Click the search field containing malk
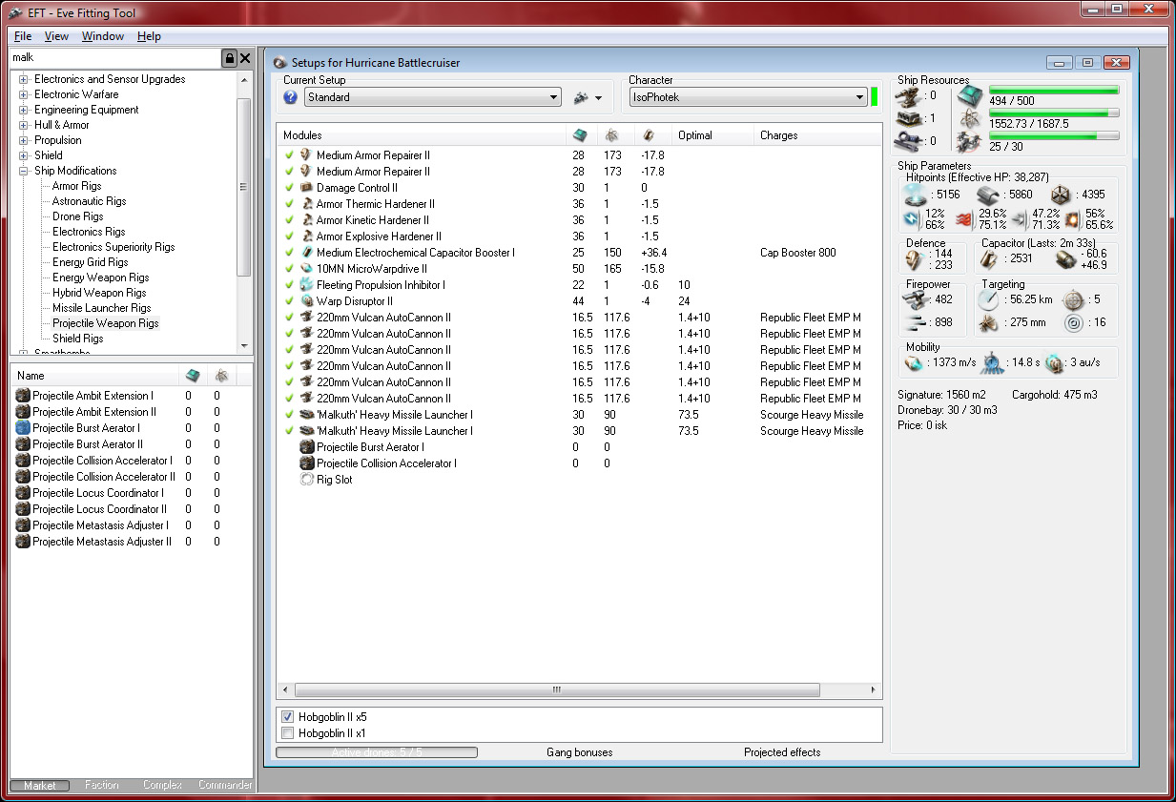The width and height of the screenshot is (1176, 802). tap(114, 58)
